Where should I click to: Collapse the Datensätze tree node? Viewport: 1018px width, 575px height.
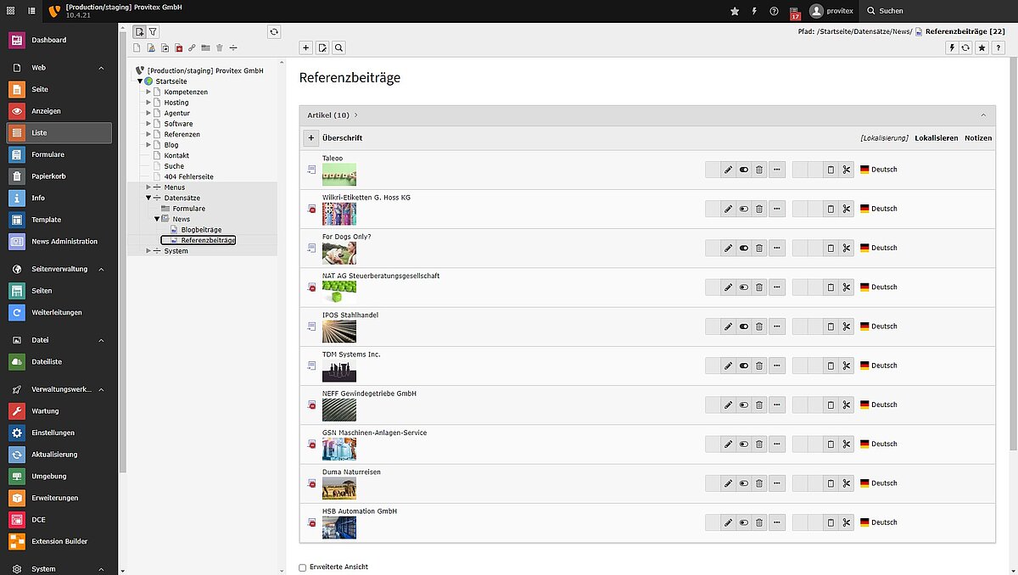coord(148,198)
